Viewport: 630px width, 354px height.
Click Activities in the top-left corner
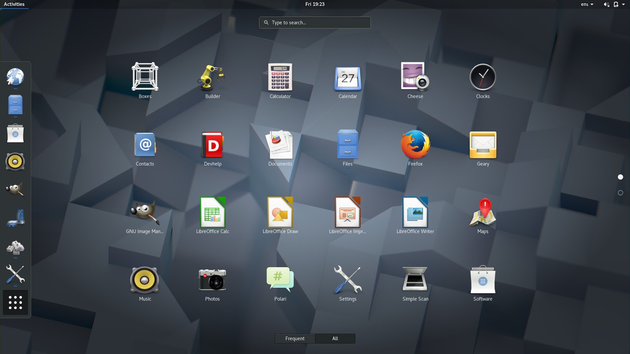pyautogui.click(x=14, y=4)
